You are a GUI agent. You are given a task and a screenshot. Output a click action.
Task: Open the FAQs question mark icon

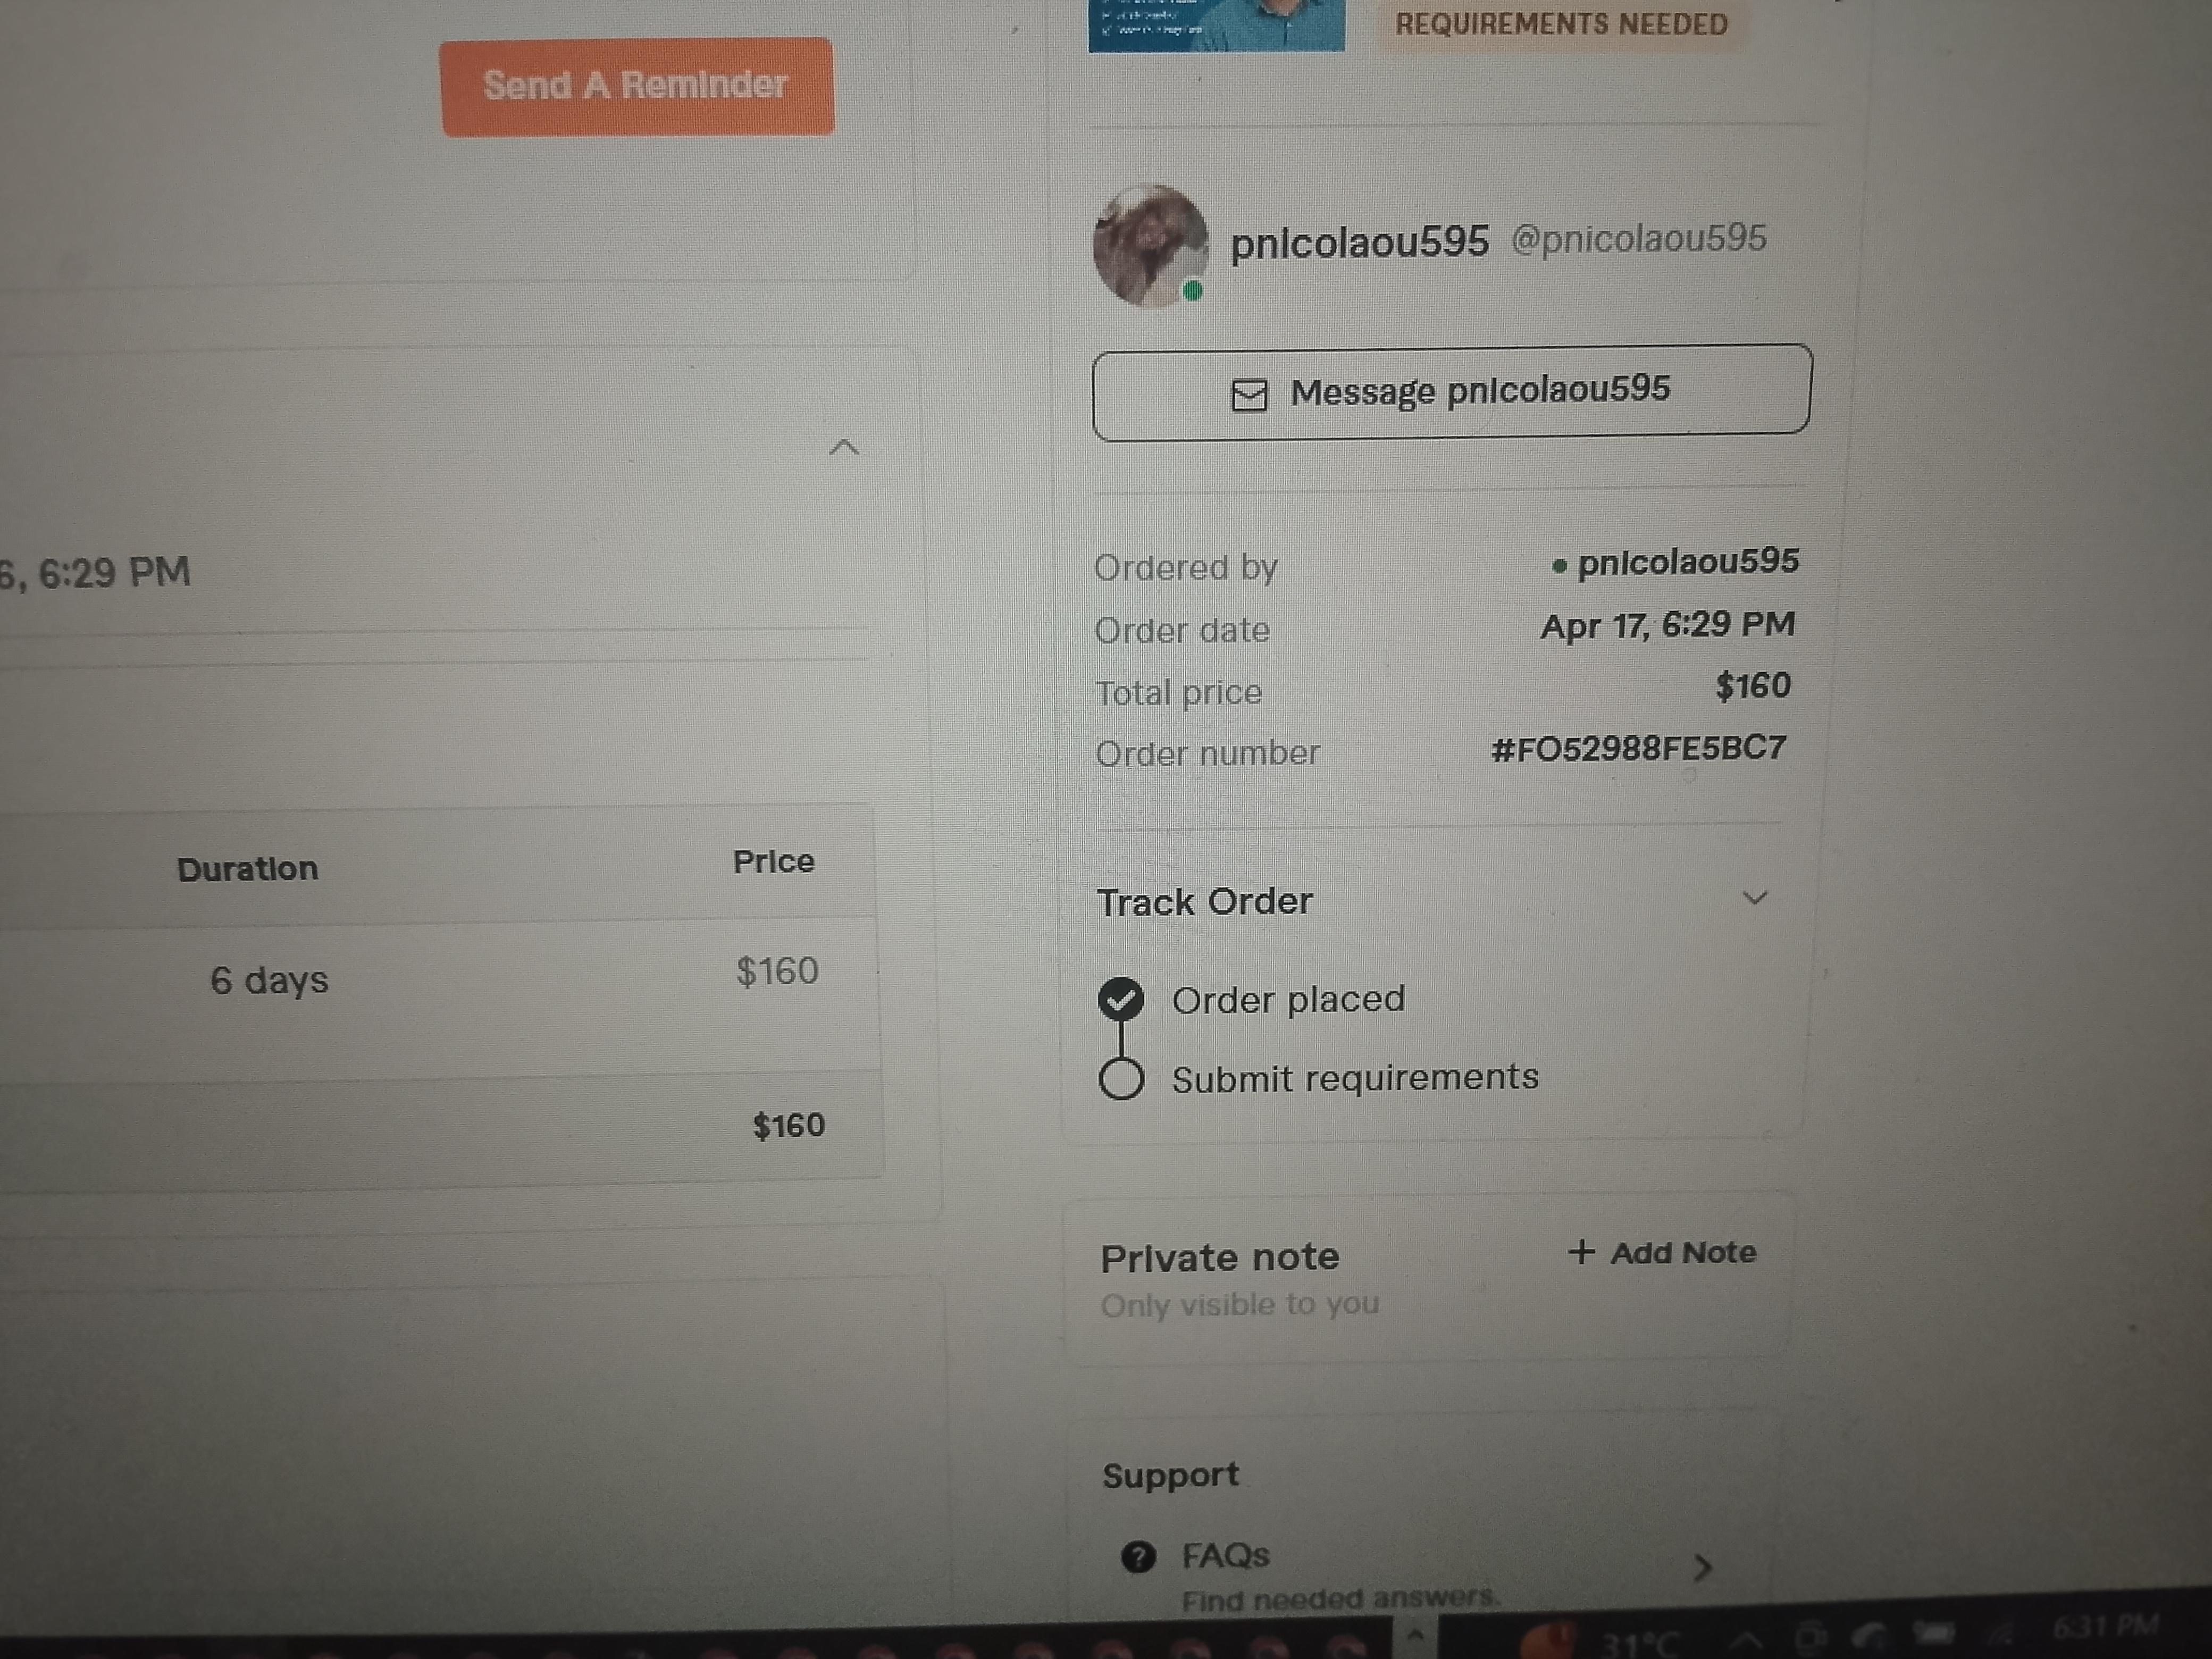(1138, 1557)
